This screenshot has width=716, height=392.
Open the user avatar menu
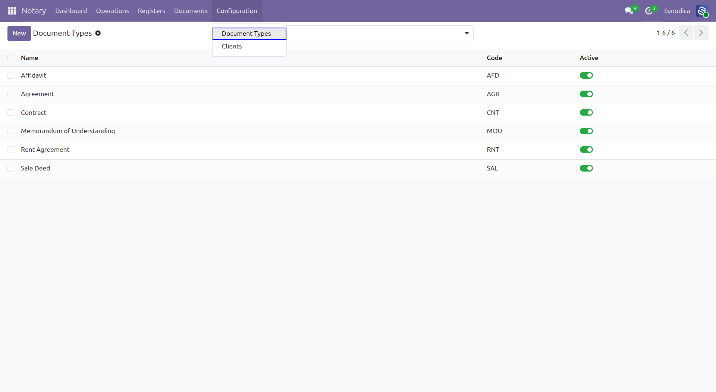tap(702, 11)
